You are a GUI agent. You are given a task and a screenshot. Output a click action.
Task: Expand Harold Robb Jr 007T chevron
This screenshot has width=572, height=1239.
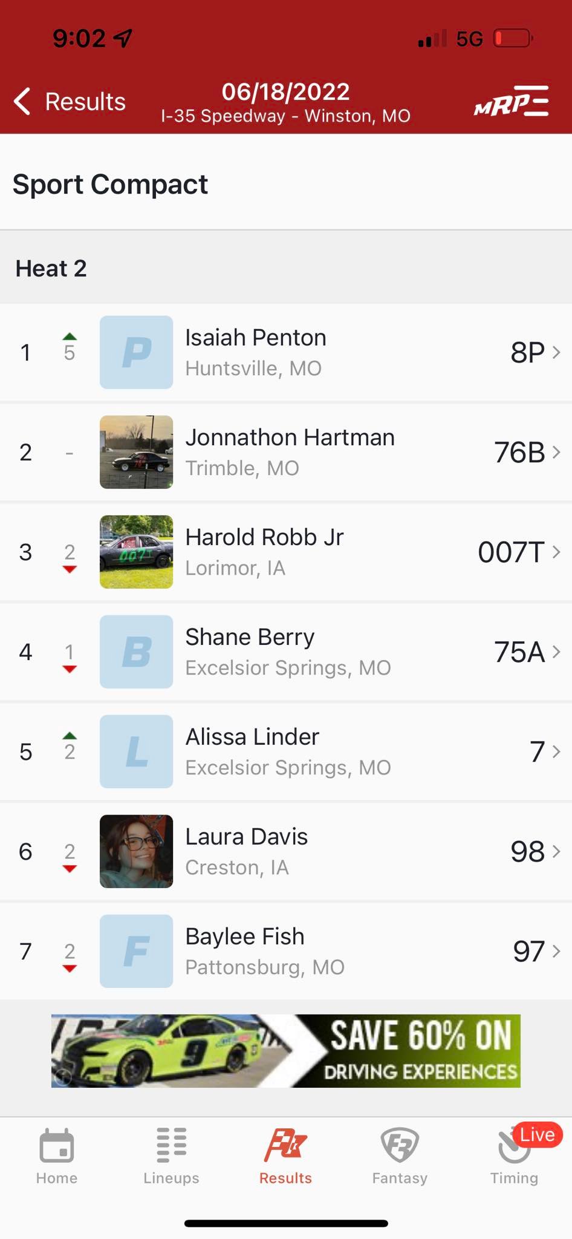[556, 552]
